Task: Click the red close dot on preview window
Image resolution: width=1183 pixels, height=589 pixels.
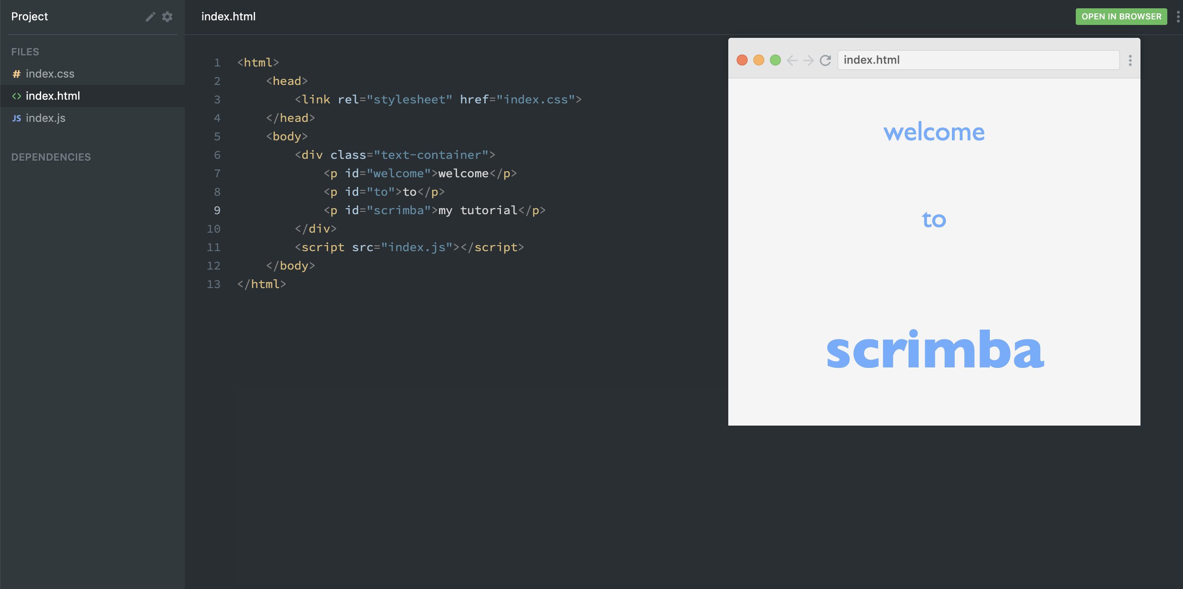Action: 742,60
